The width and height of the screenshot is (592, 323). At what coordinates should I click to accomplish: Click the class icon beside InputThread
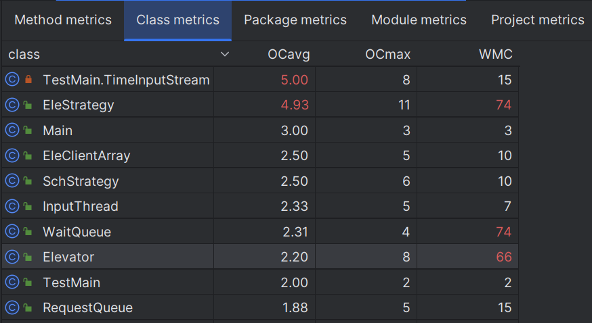(12, 207)
